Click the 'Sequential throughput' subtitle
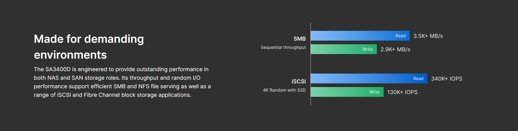This screenshot has height=131, width=518. click(283, 47)
